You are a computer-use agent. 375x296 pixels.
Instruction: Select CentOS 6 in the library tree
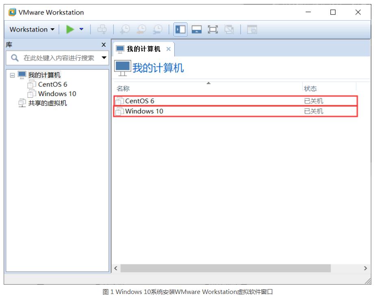52,84
